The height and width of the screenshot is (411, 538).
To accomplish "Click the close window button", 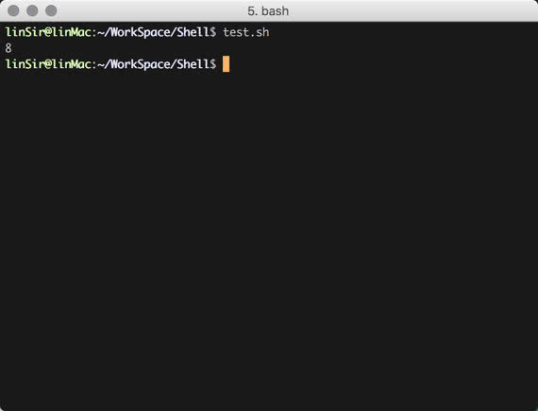I will [x=13, y=10].
